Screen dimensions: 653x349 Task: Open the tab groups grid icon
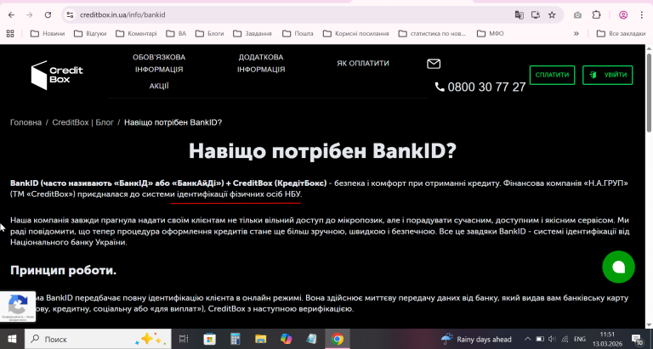pos(10,33)
